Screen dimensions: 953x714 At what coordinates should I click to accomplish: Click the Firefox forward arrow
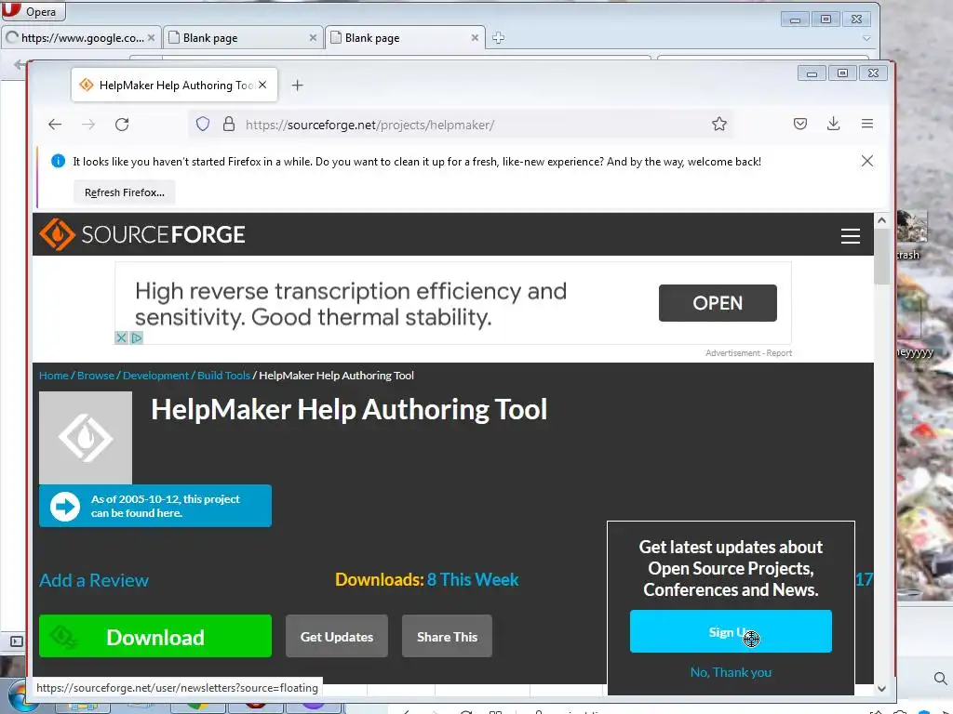click(x=88, y=125)
